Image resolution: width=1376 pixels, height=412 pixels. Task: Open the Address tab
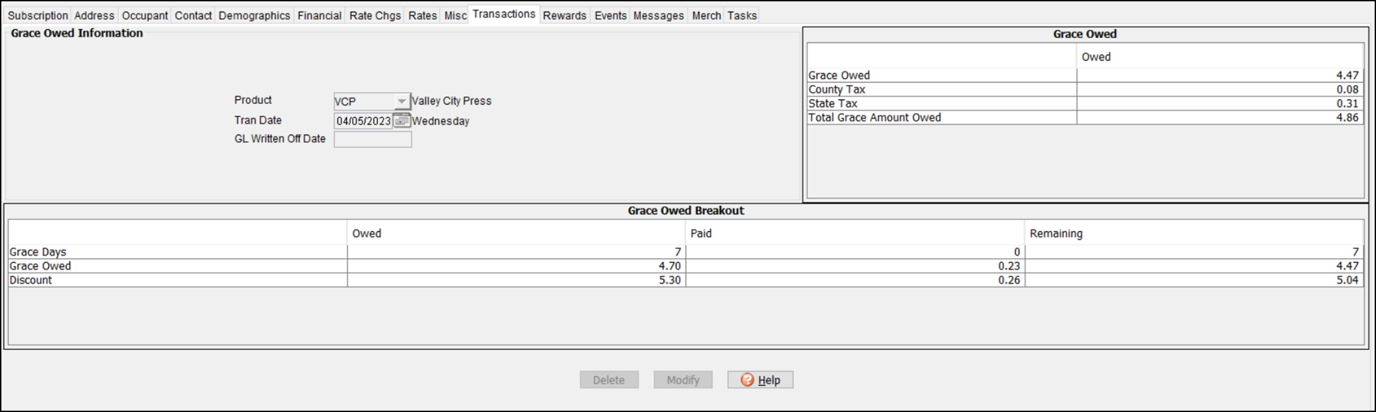[x=94, y=15]
